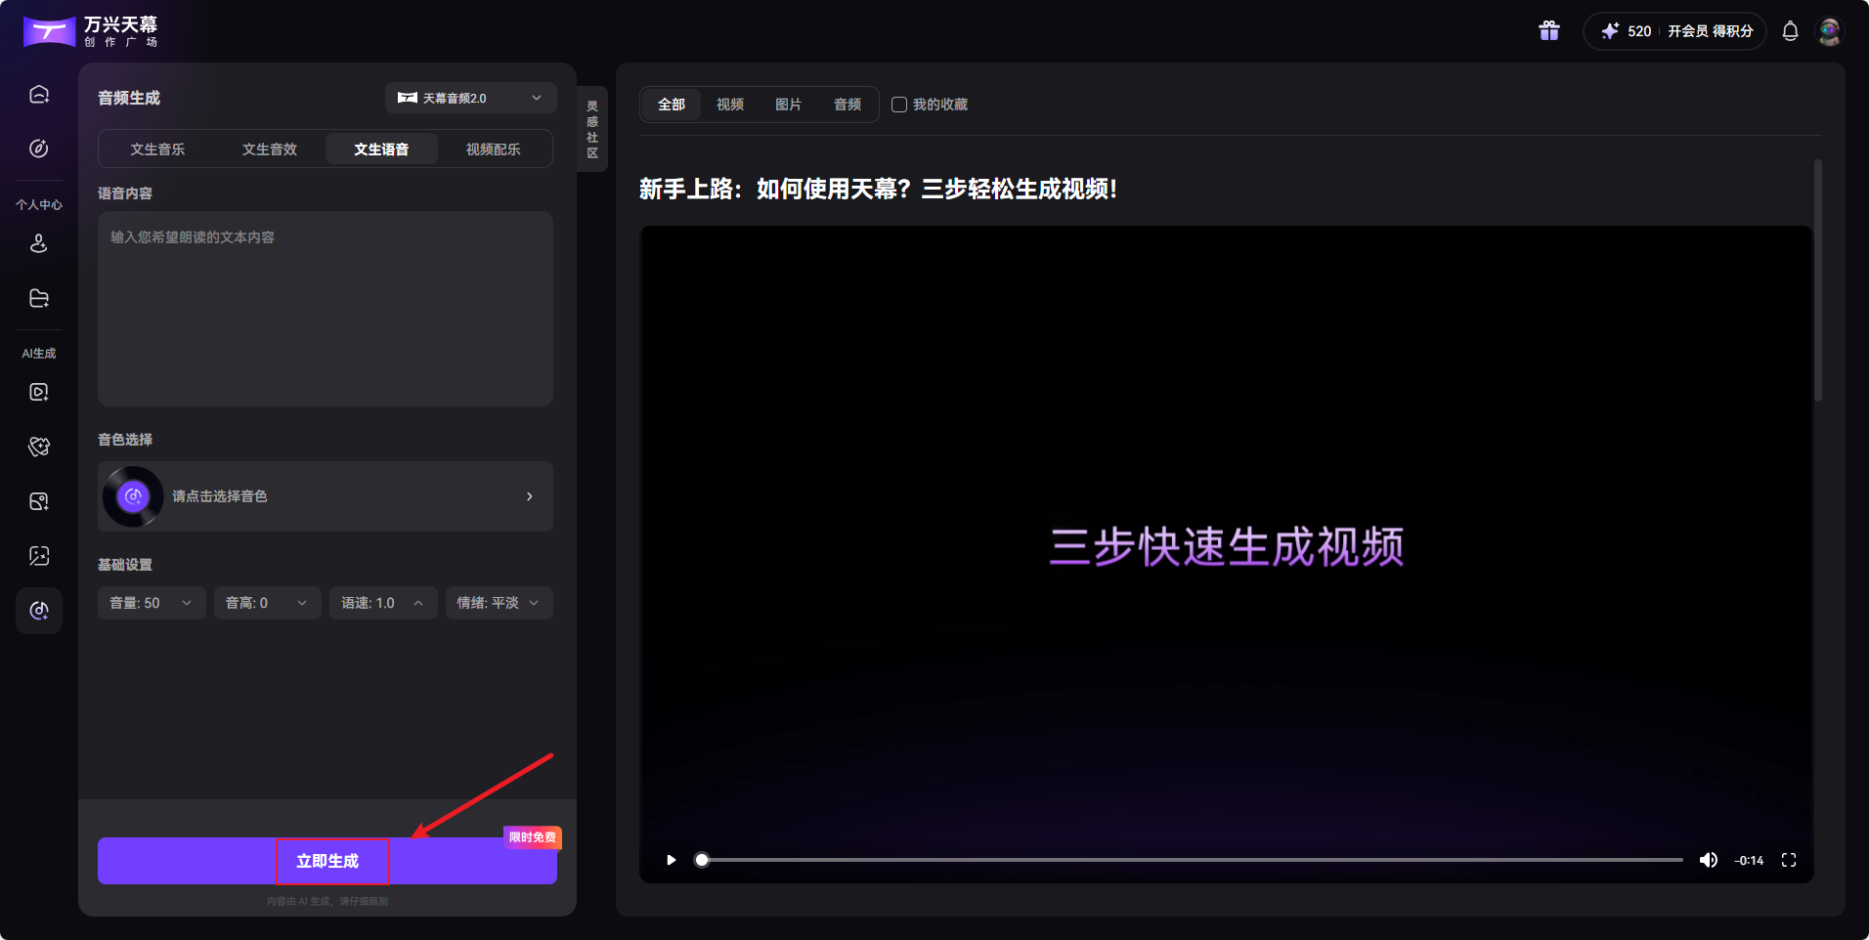Open the notification bell
The height and width of the screenshot is (940, 1869).
click(x=1790, y=30)
